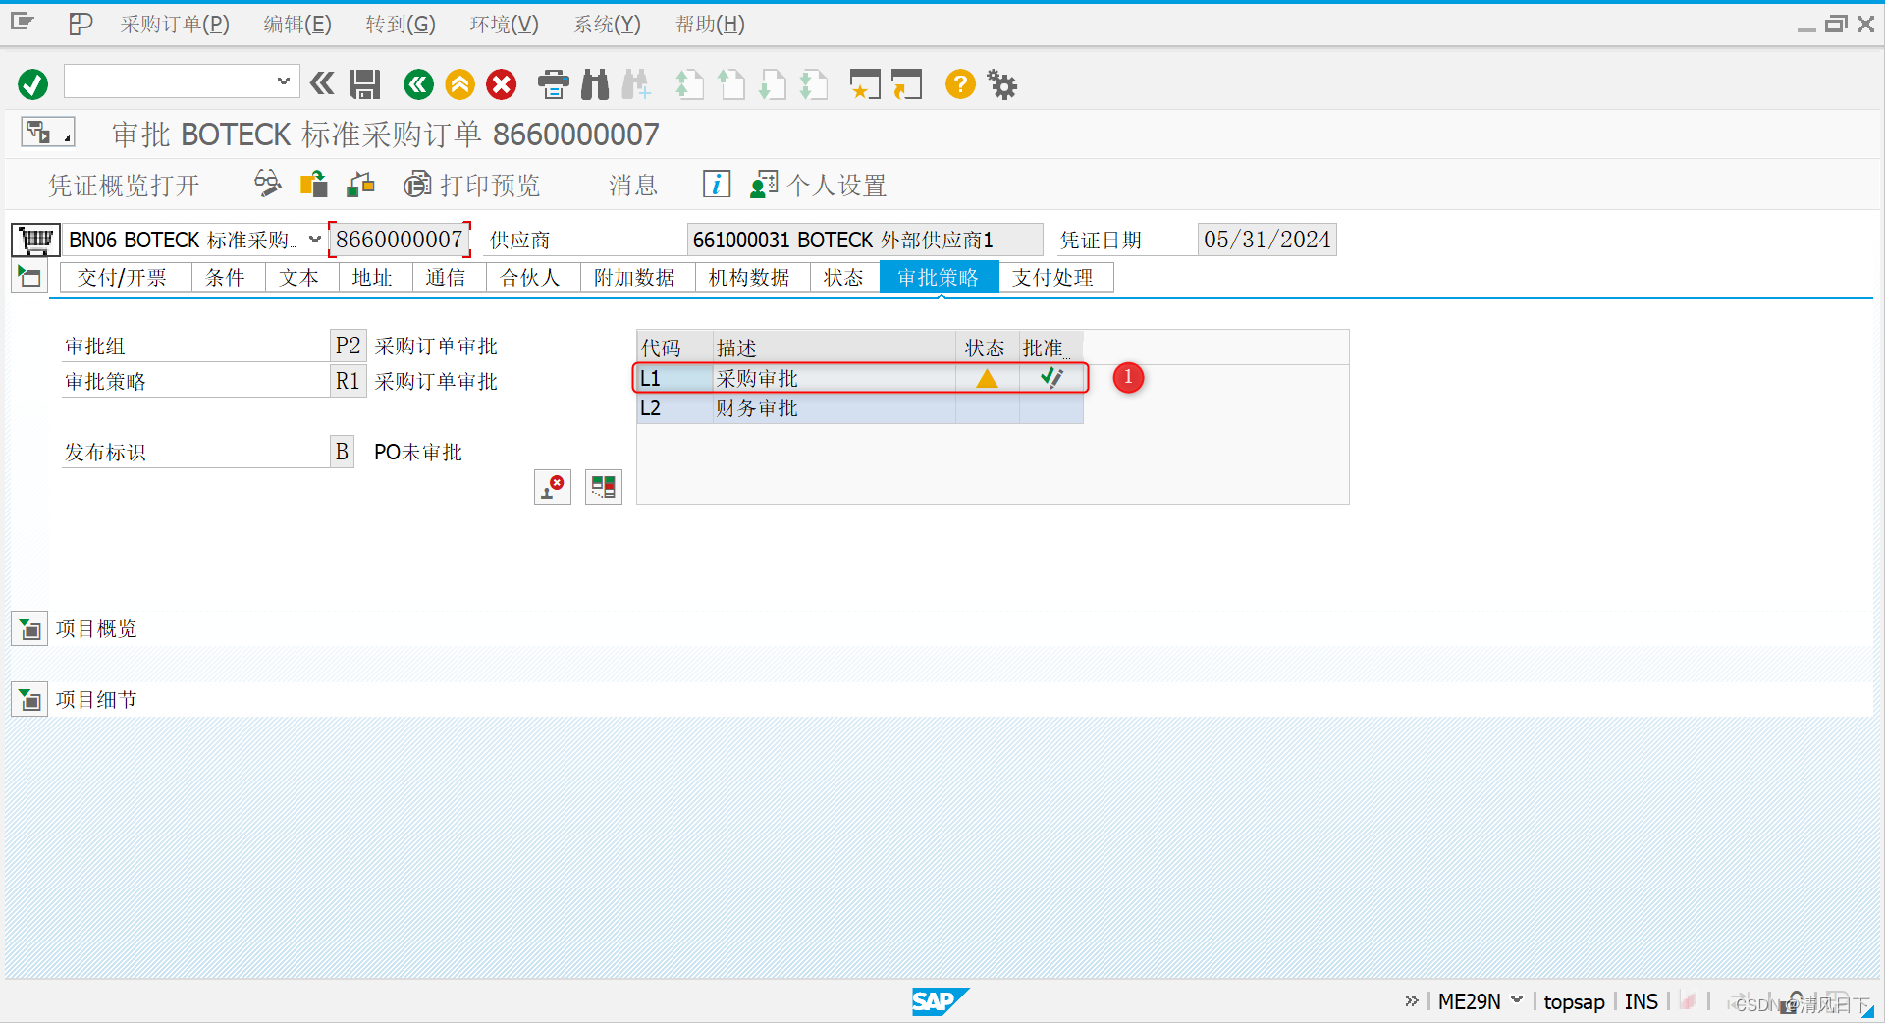Switch to the 支付处理 tab
Viewport: 1885px width, 1023px height.
pos(1053,278)
